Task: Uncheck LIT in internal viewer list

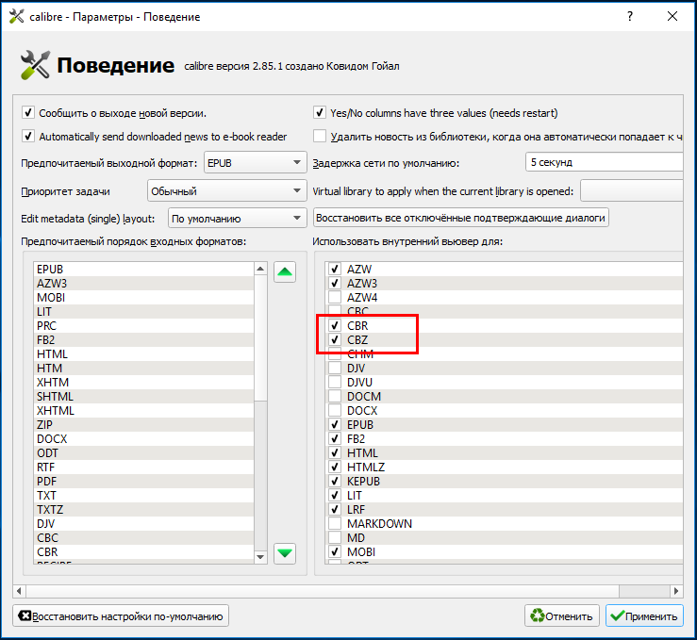Action: pyautogui.click(x=335, y=496)
